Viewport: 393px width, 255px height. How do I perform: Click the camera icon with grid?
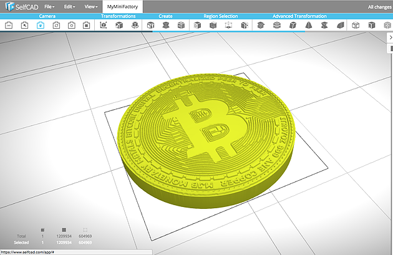click(87, 25)
